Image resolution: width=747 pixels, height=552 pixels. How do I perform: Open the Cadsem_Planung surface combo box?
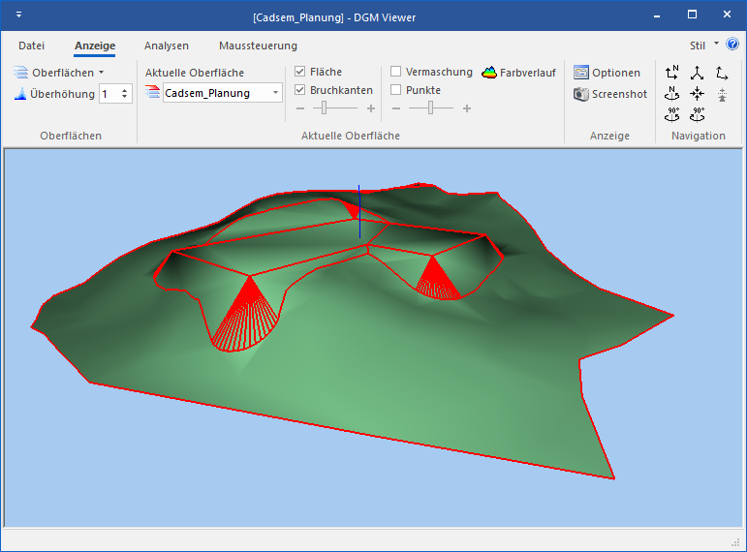pos(276,93)
